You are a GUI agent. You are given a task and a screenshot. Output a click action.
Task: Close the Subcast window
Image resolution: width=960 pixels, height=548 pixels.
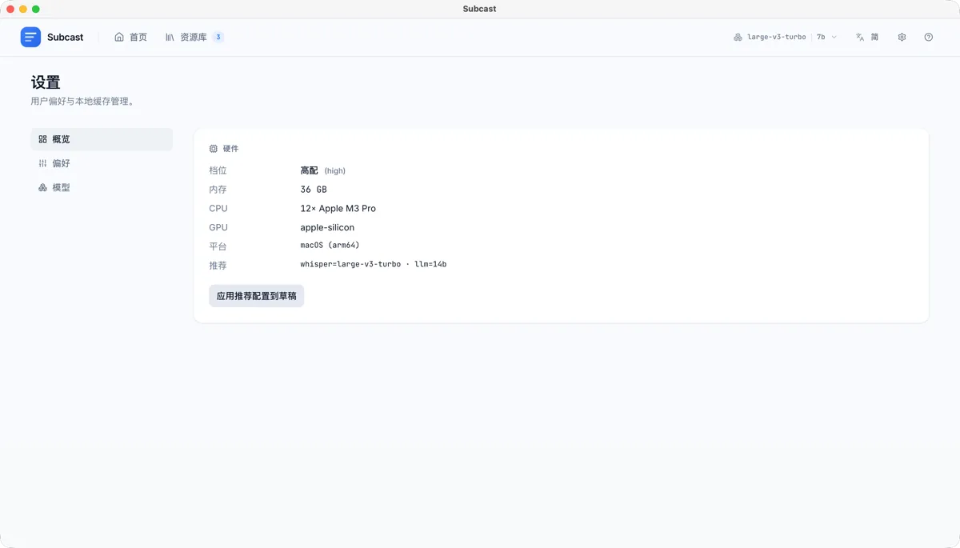(10, 9)
